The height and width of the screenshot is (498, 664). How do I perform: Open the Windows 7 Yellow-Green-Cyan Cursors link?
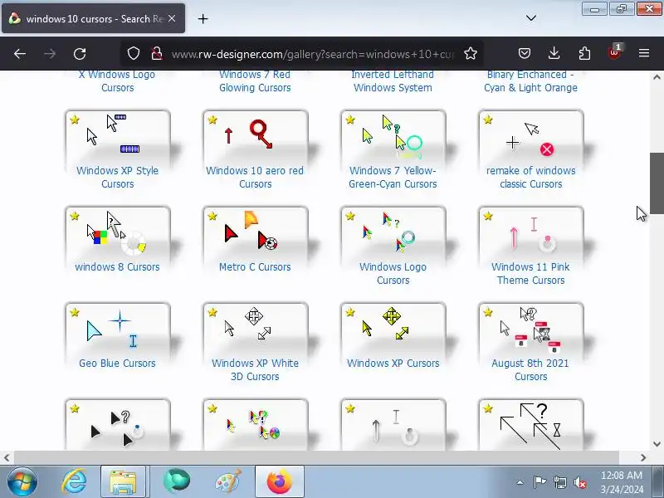pyautogui.click(x=393, y=177)
